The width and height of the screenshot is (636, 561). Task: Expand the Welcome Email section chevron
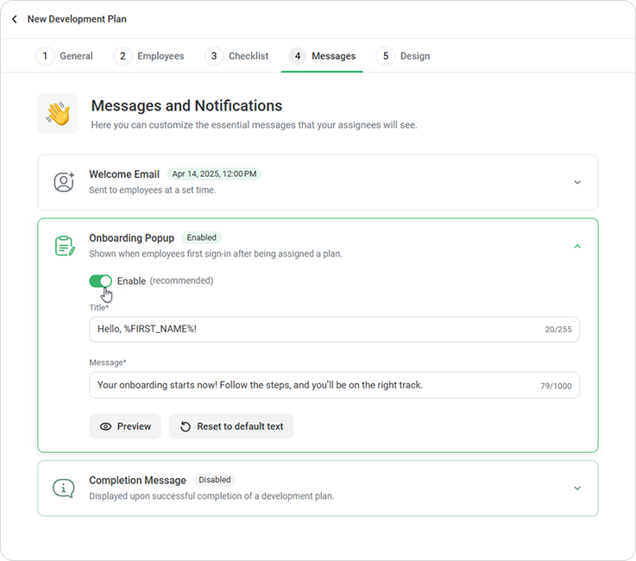pyautogui.click(x=577, y=182)
